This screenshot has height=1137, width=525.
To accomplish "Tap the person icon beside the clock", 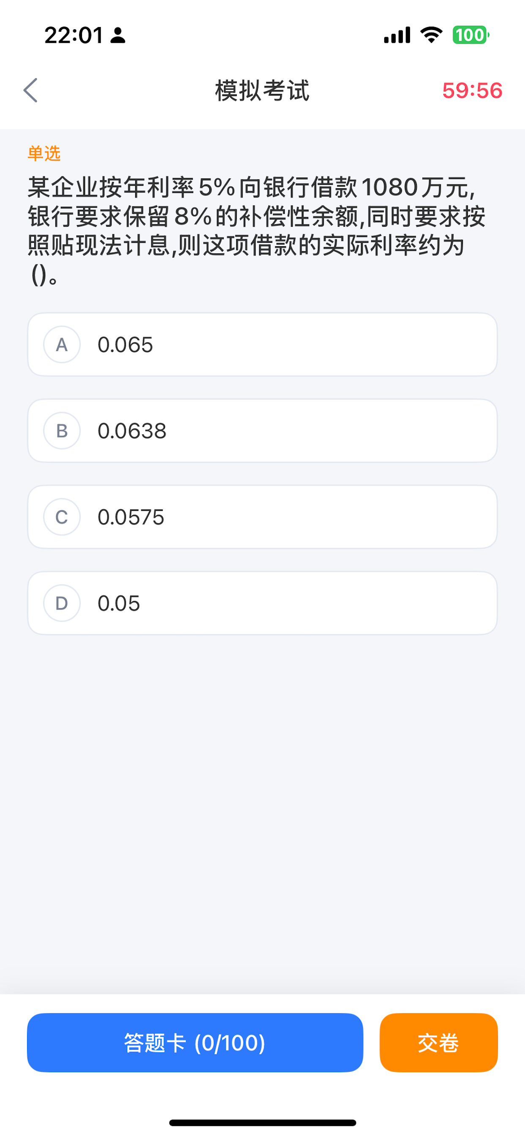I will (118, 35).
